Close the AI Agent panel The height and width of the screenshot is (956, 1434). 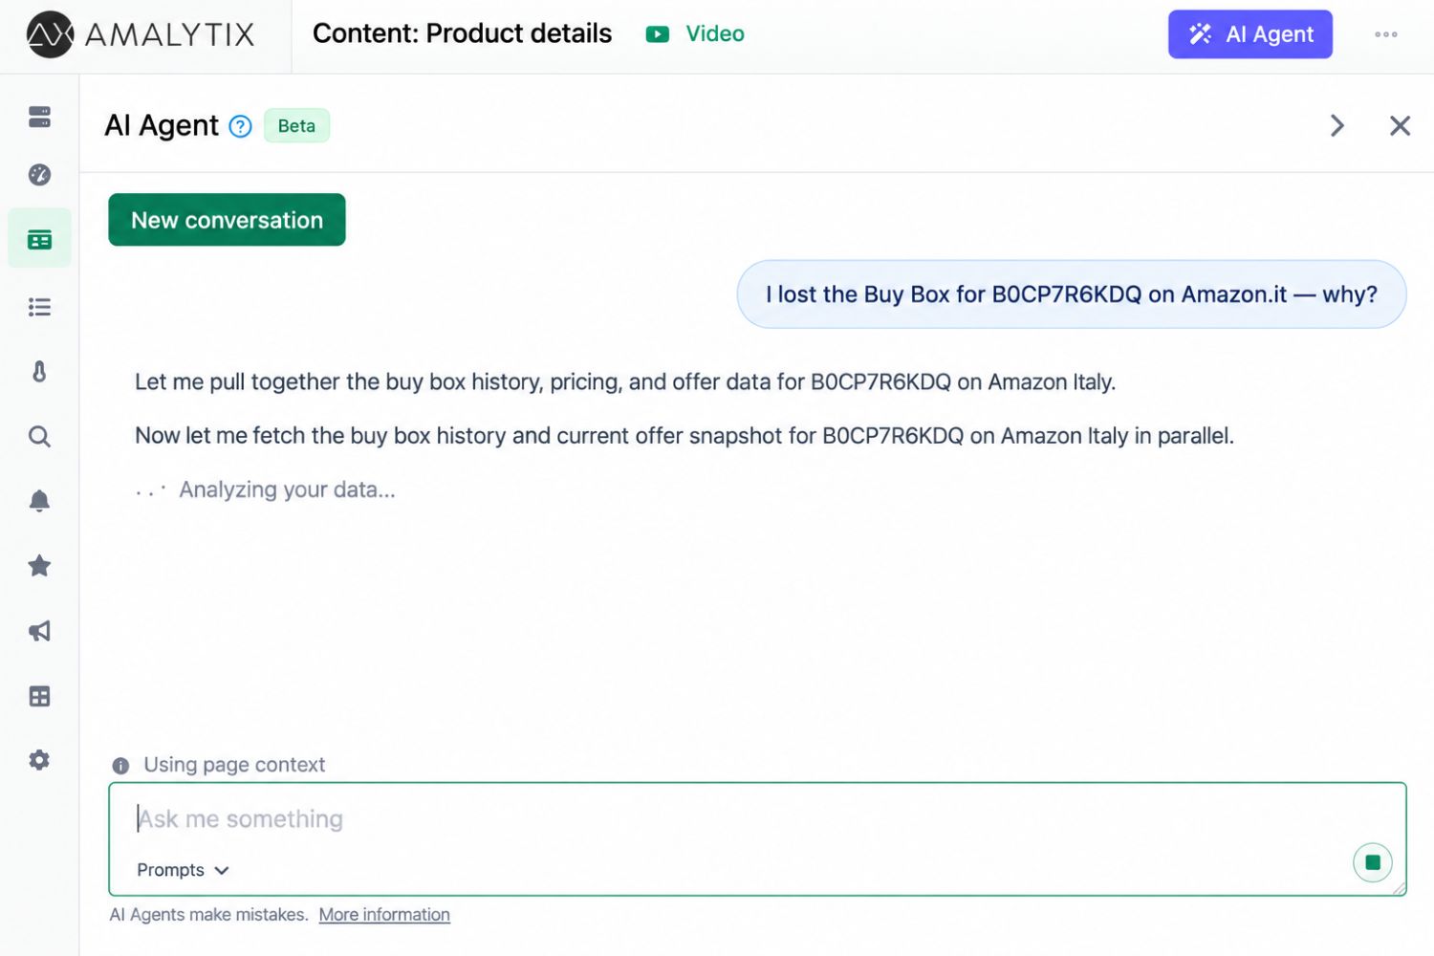pyautogui.click(x=1400, y=126)
